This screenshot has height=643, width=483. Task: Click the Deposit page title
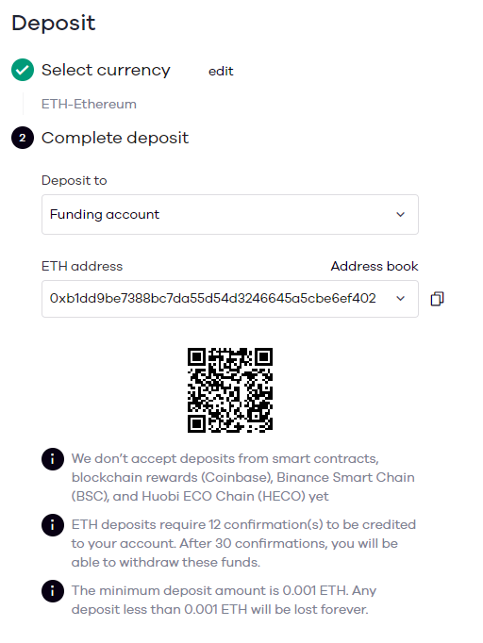tap(54, 24)
